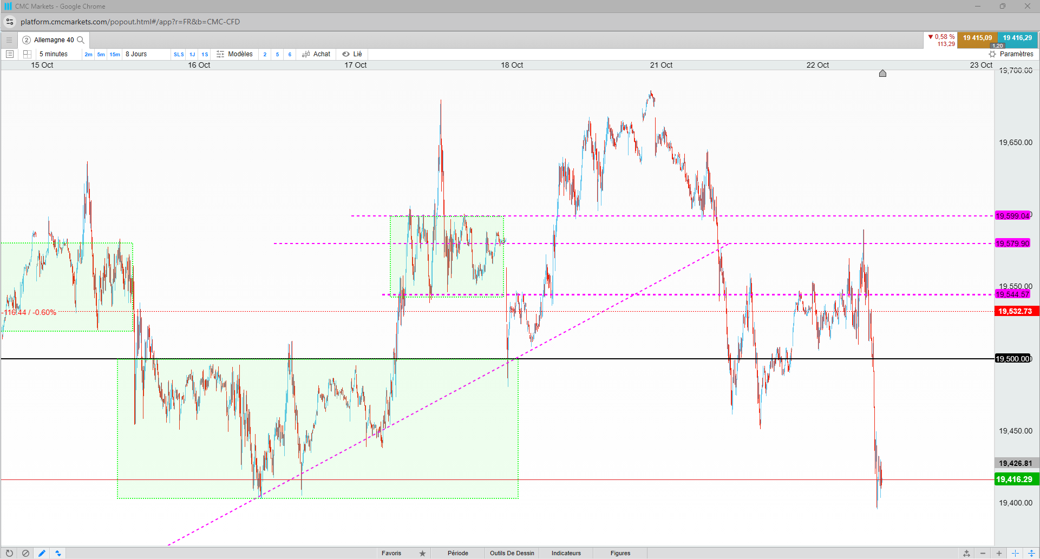Select the Allemagne 40 chart tab

[x=54, y=40]
